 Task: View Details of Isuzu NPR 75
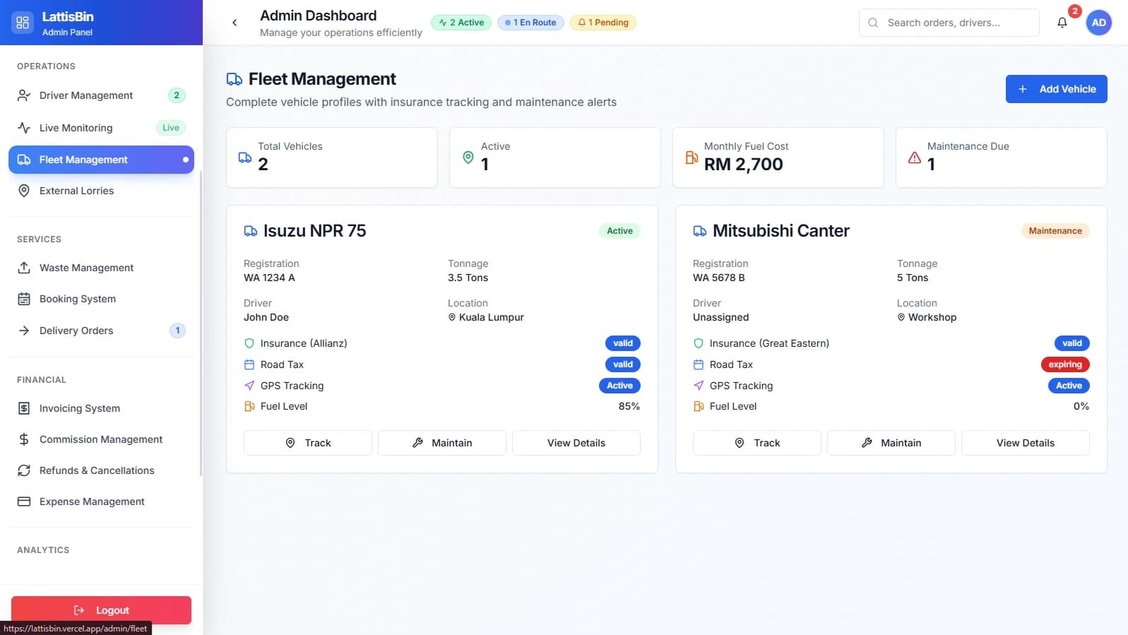click(576, 443)
